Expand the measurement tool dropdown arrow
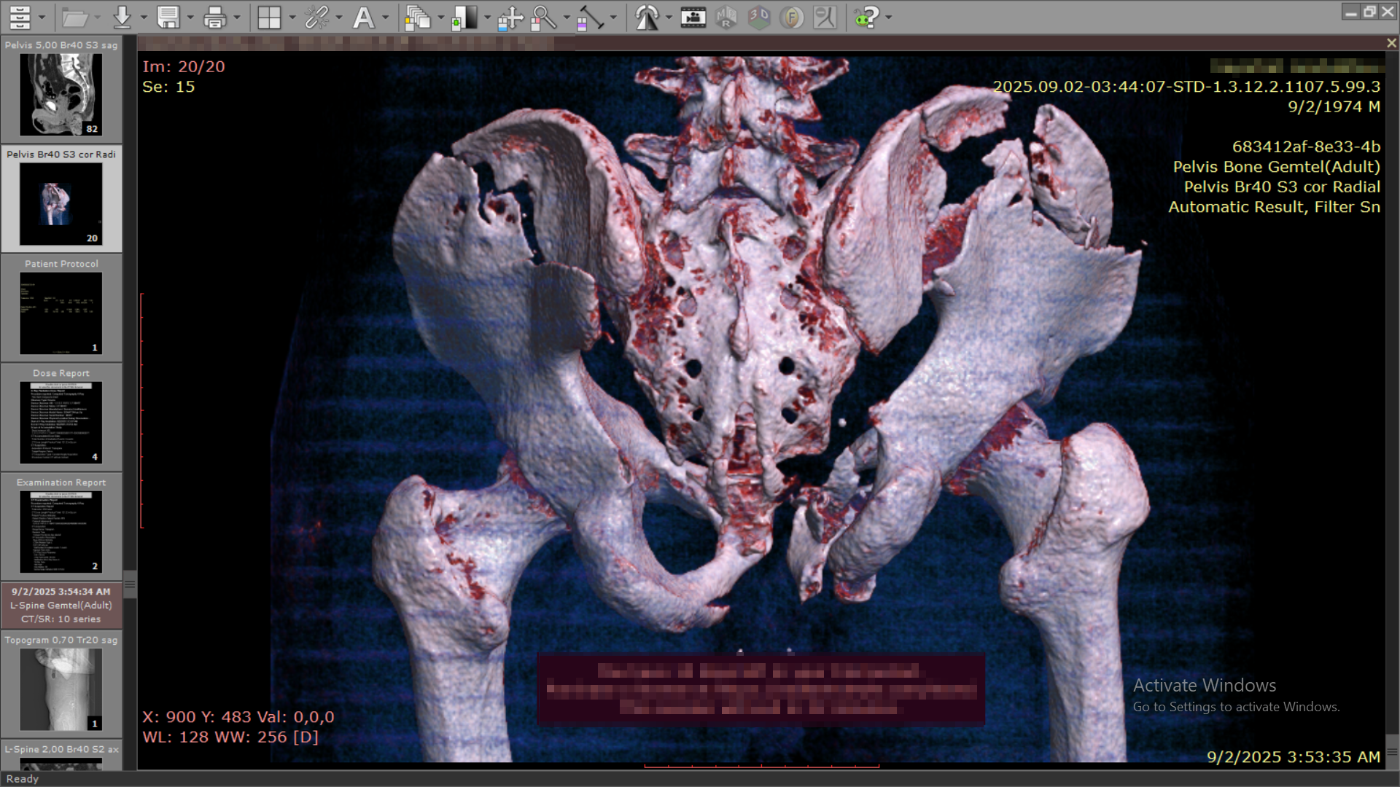Screen dimensions: 1400x787 613,17
